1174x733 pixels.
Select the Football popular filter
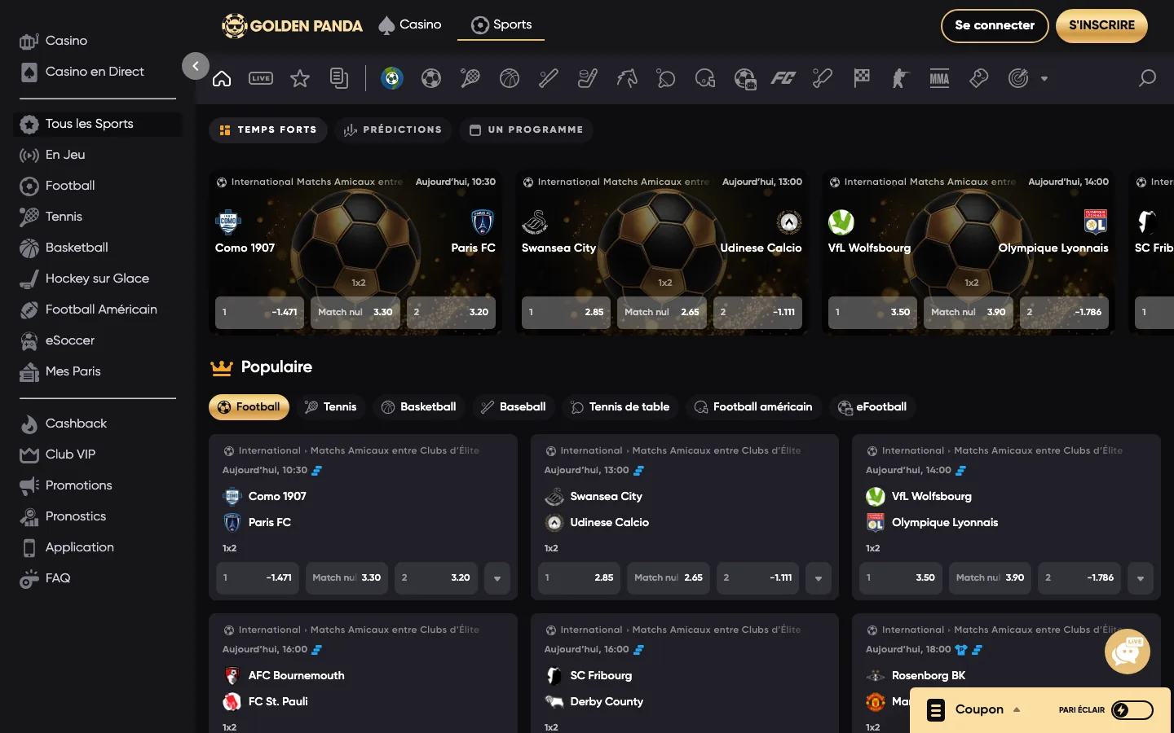point(249,407)
